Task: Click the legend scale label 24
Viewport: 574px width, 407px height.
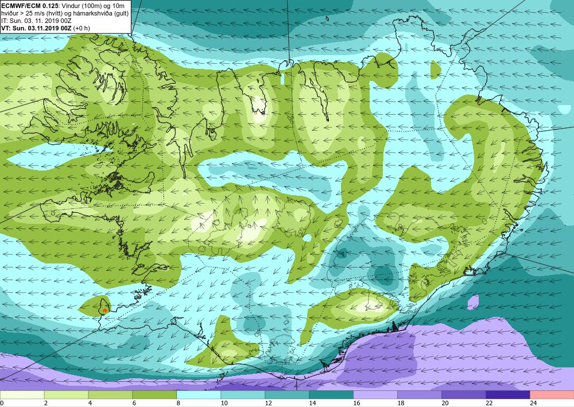Action: pyautogui.click(x=533, y=403)
